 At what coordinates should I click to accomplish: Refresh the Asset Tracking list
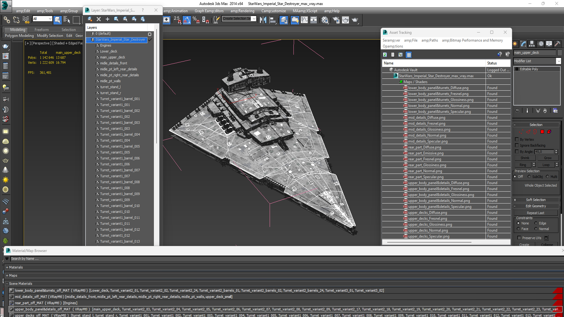coord(385,55)
